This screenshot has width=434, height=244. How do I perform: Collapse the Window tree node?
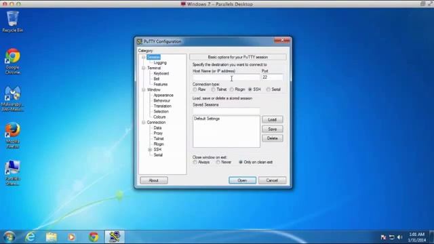point(143,90)
